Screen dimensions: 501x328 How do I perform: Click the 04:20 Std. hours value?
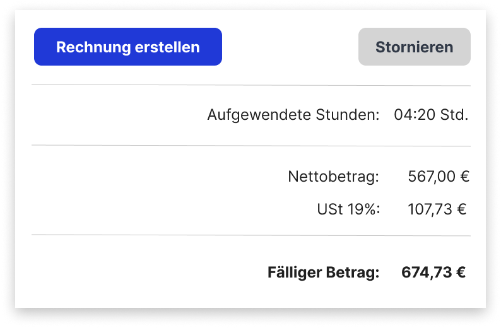431,116
